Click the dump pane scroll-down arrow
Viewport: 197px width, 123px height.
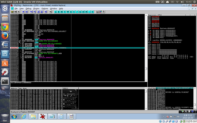(146, 109)
